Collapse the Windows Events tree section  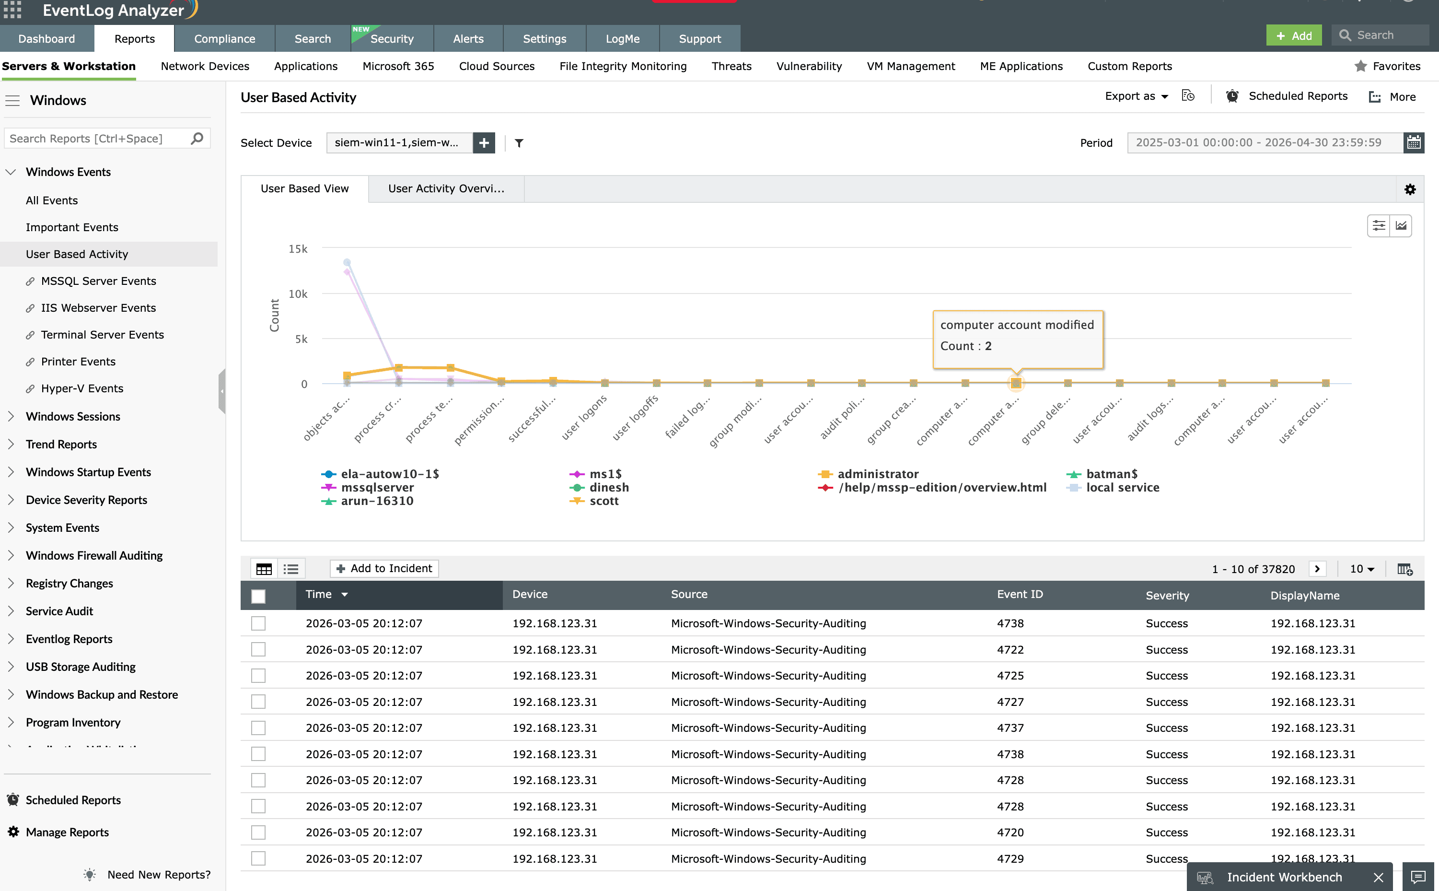click(x=11, y=172)
